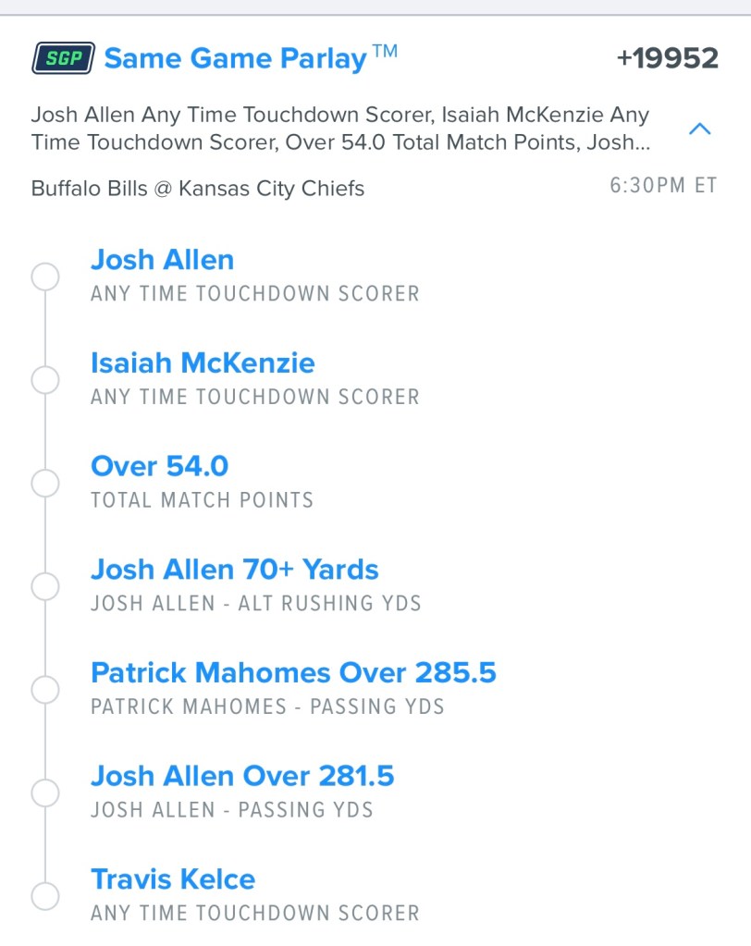Image resolution: width=751 pixels, height=946 pixels.
Task: Click circle marker beside Josh Allen touchdown leg
Action: tap(45, 276)
